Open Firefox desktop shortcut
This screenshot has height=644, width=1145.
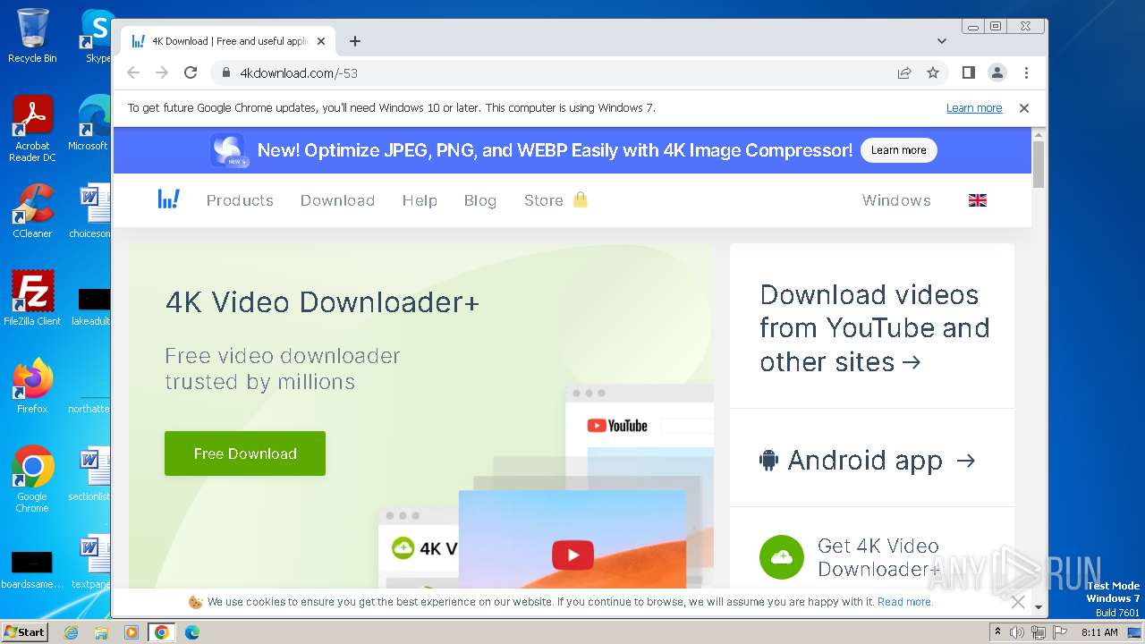pos(32,386)
